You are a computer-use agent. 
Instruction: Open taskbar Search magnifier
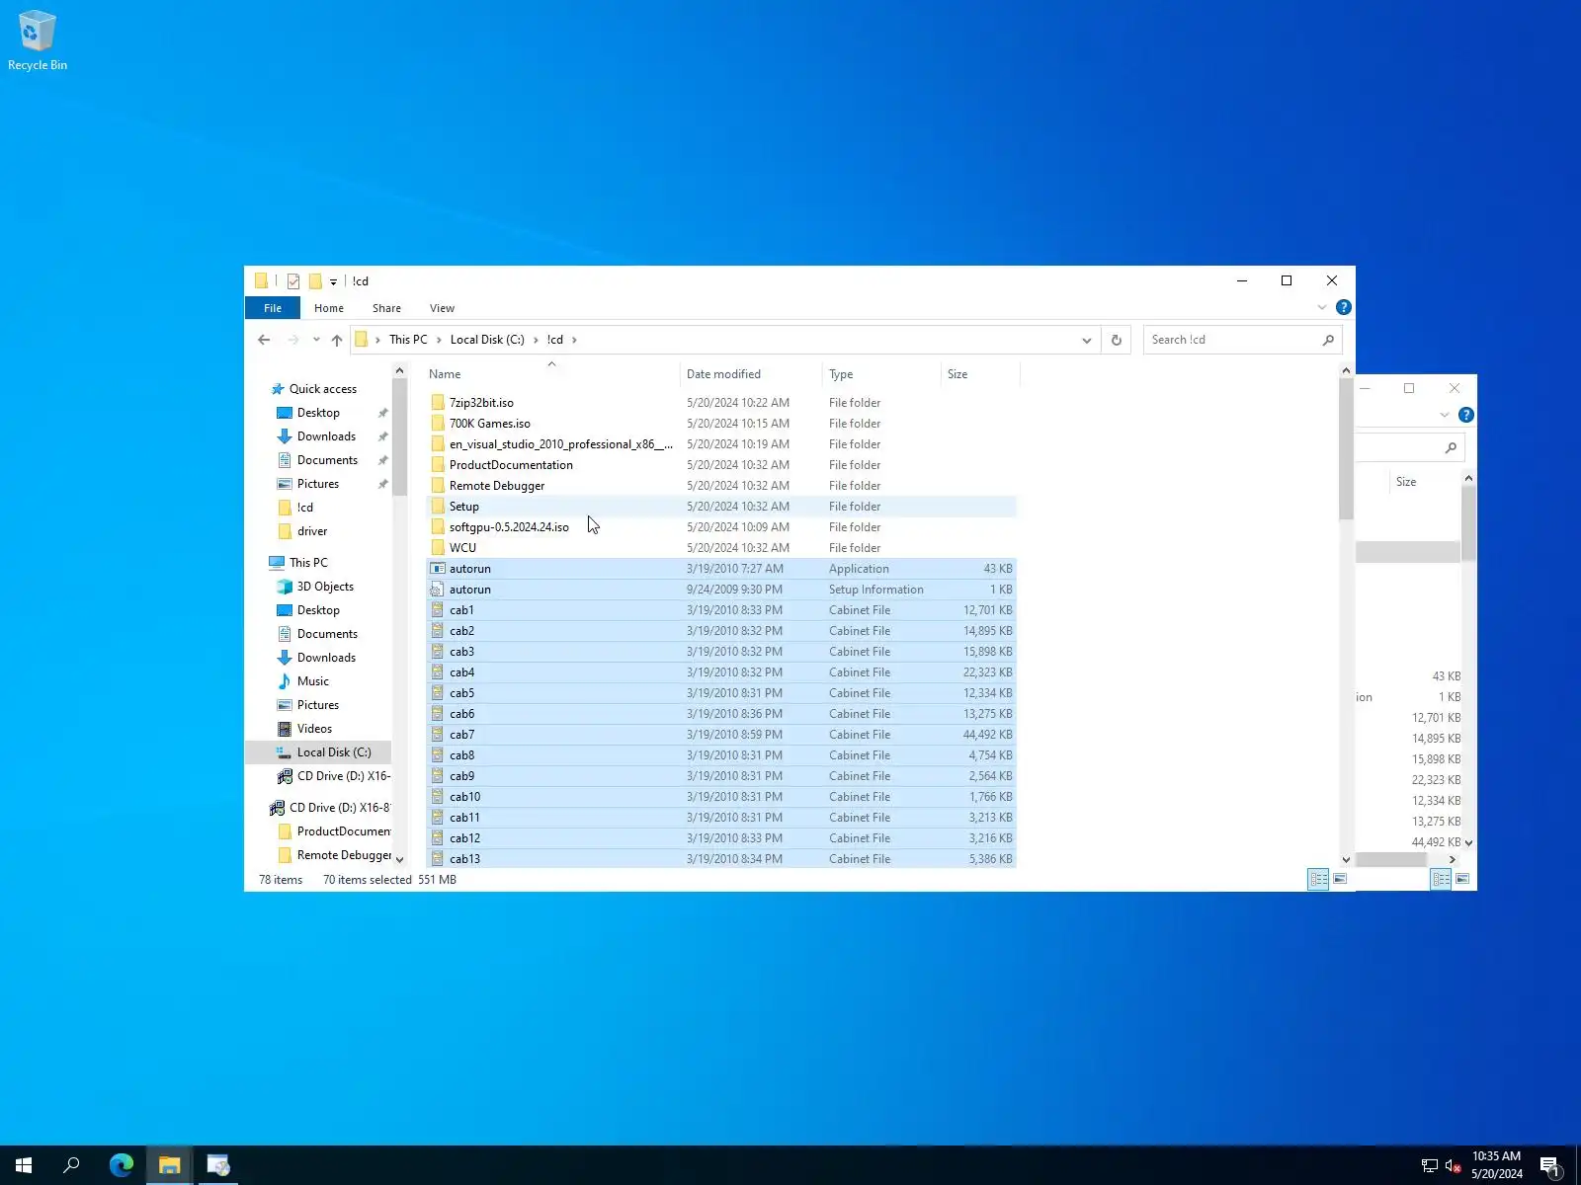pyautogui.click(x=71, y=1165)
